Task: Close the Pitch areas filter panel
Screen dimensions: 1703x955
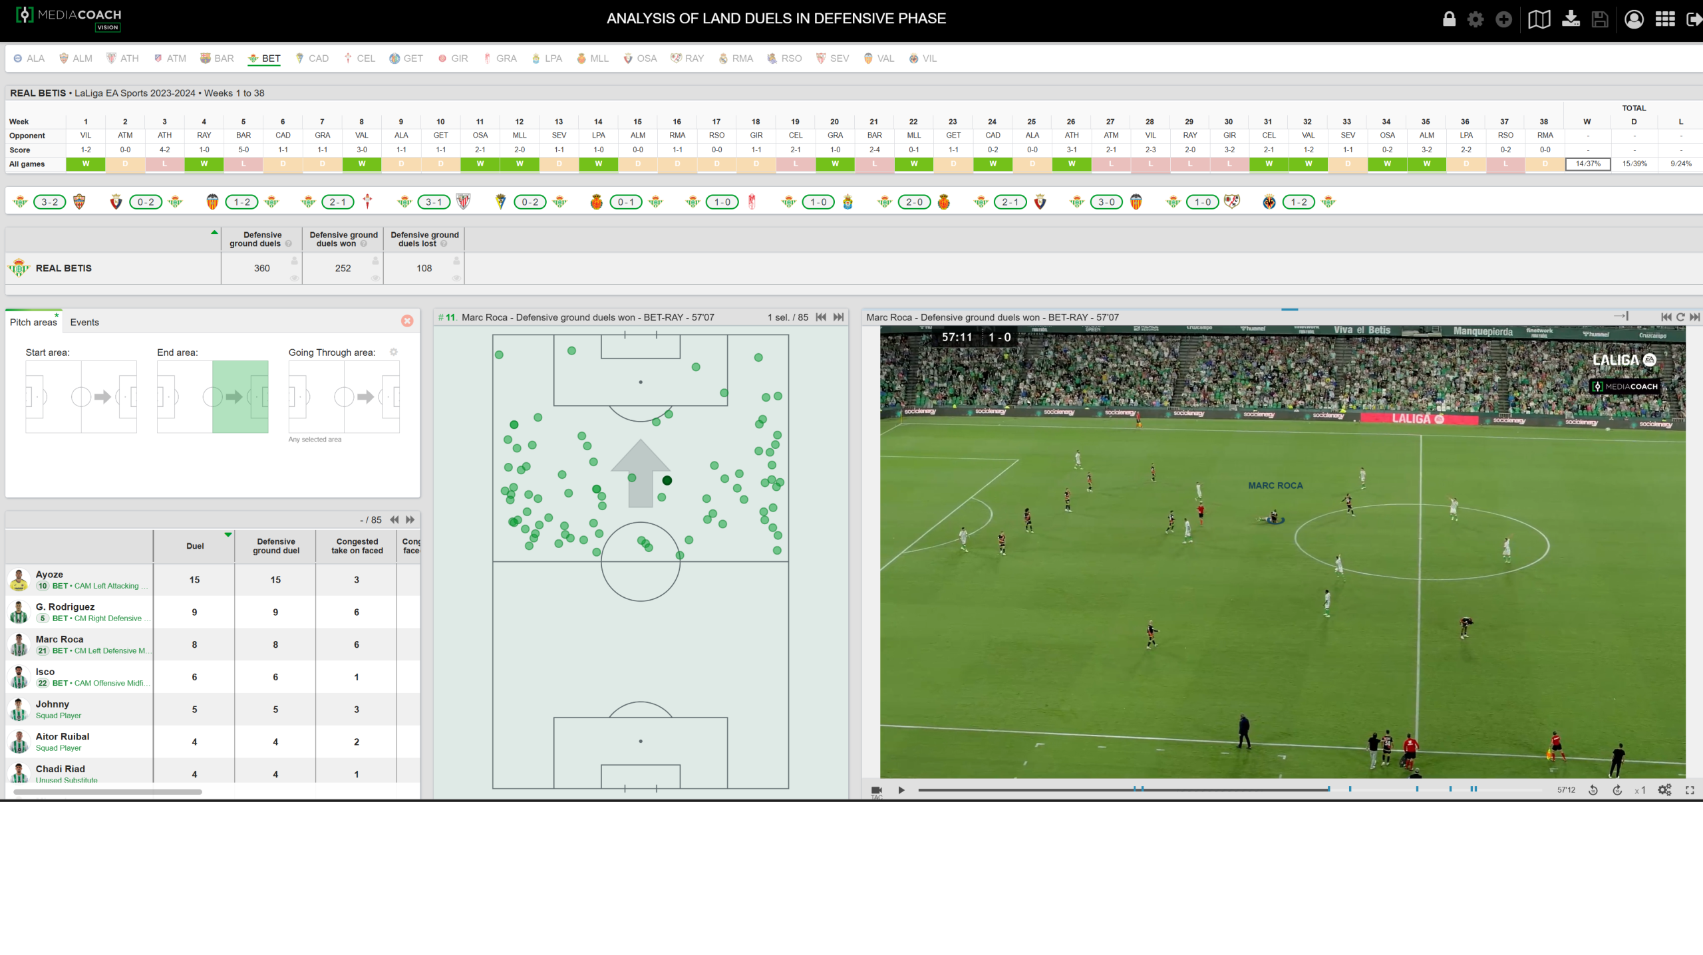Action: [x=407, y=321]
